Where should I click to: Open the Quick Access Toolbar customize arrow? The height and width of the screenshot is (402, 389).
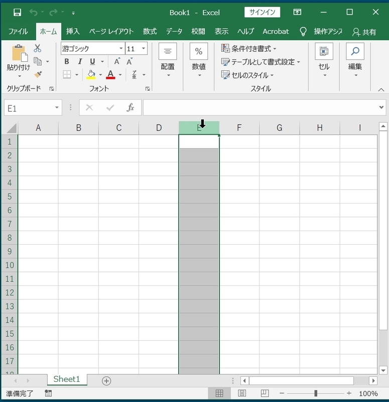[73, 13]
